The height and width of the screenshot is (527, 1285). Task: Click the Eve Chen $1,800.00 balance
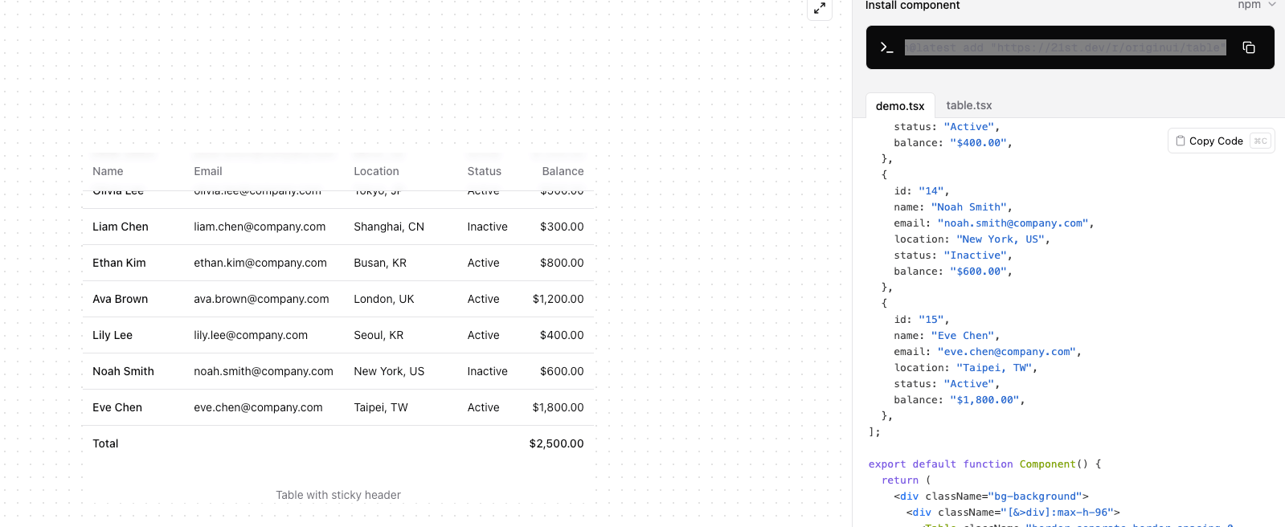[x=558, y=407]
